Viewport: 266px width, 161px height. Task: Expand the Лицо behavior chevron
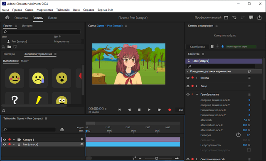[x=197, y=86]
